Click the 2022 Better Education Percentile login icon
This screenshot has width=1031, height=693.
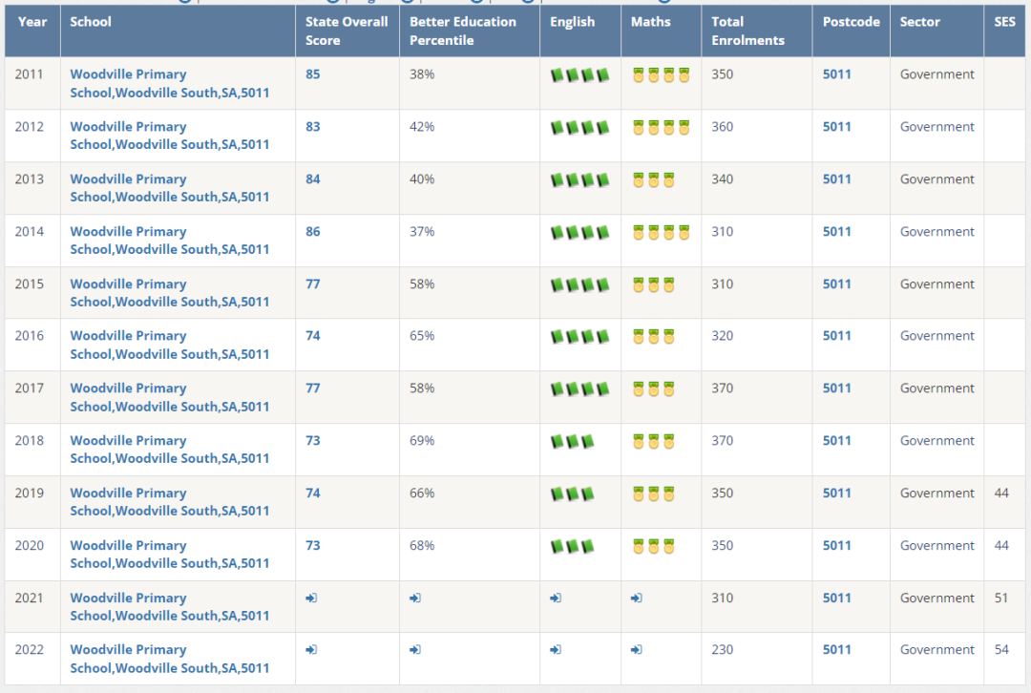[415, 650]
